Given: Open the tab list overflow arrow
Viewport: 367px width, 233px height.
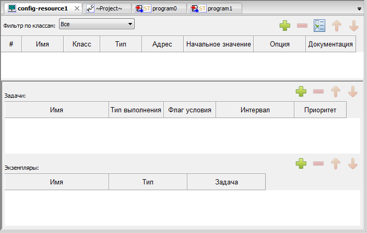Looking at the screenshot, I should pyautogui.click(x=359, y=9).
